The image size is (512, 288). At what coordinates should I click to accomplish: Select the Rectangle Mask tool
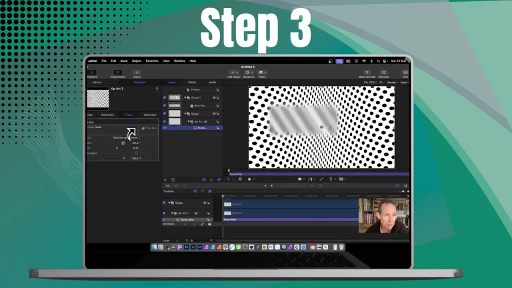pos(341,179)
